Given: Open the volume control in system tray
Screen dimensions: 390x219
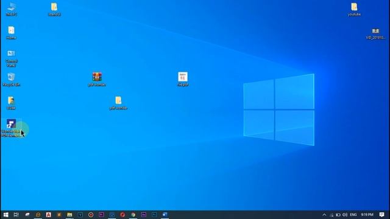Looking at the screenshot, I should click(345, 215).
